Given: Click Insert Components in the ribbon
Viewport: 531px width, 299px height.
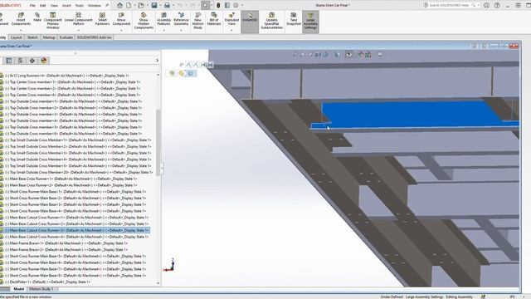Looking at the screenshot, I should (21, 19).
